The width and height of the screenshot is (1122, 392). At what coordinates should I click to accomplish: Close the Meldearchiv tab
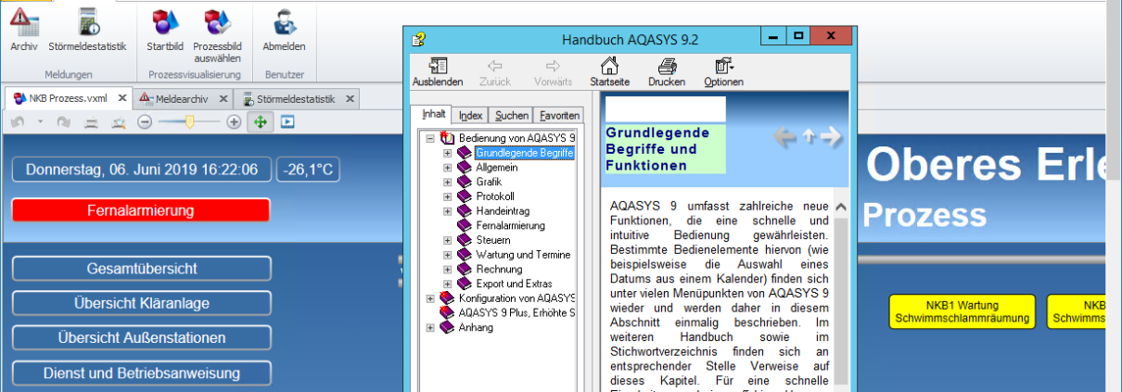click(x=223, y=98)
